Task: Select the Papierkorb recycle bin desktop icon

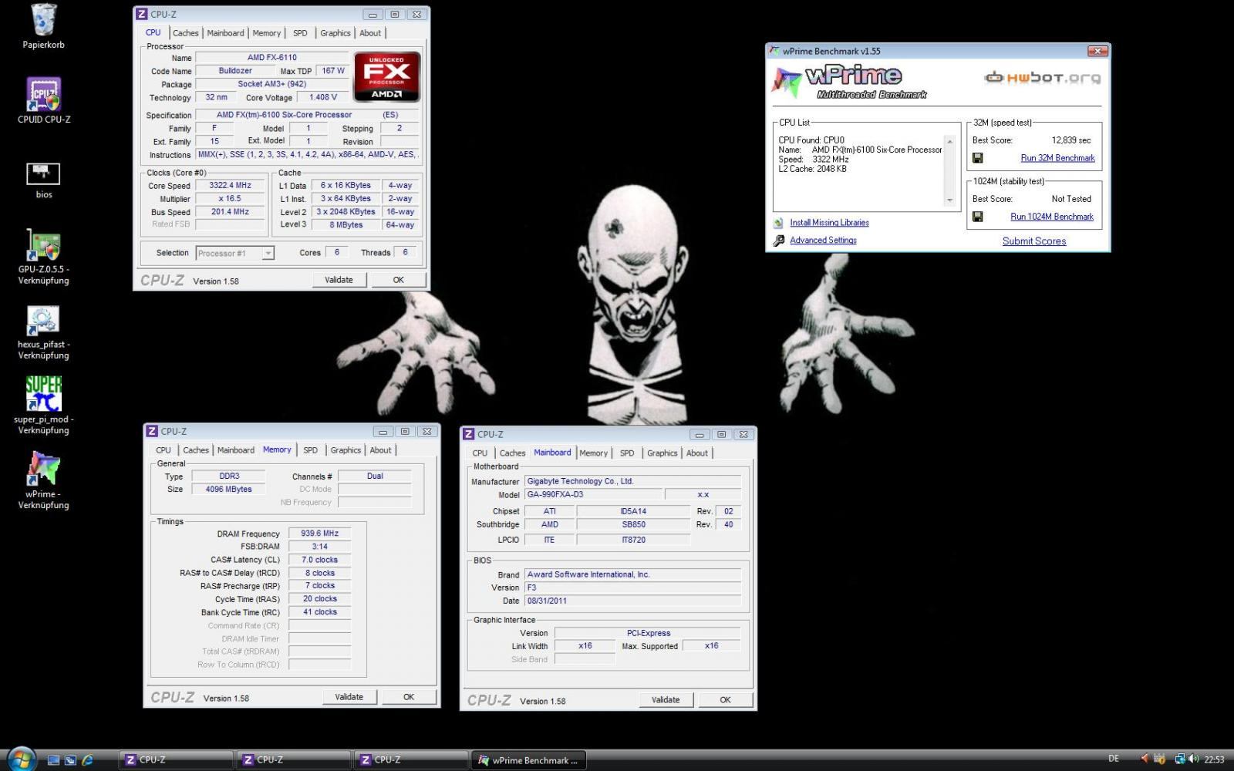Action: [43, 26]
